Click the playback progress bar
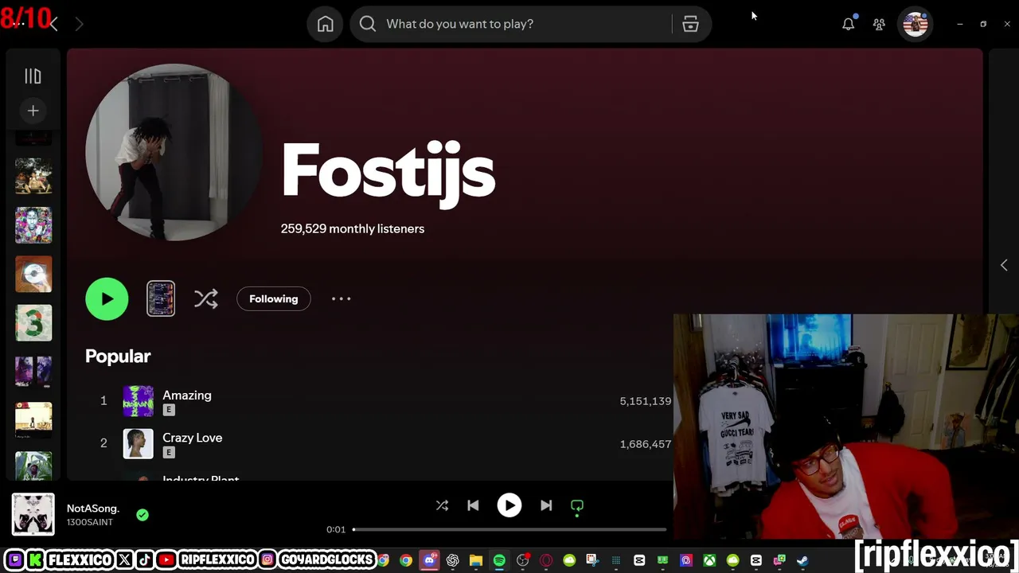Screen dimensions: 1019x573 509,529
